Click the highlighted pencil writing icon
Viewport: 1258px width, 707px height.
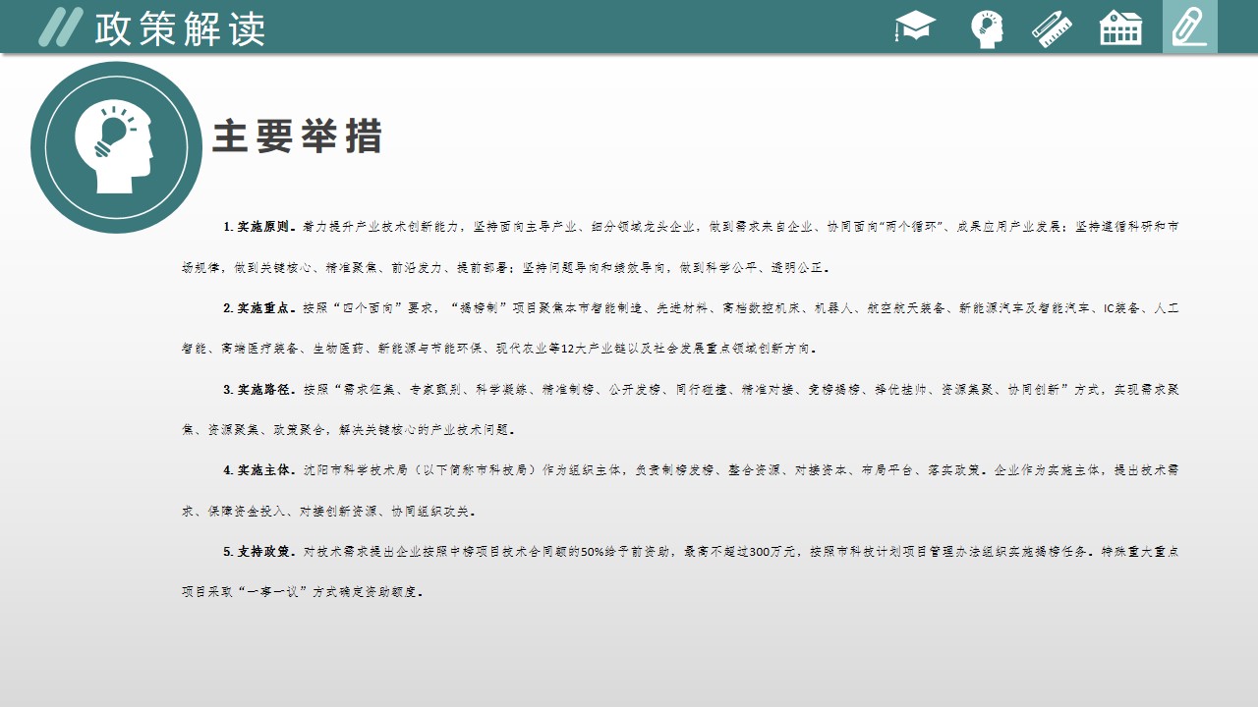coord(1189,27)
